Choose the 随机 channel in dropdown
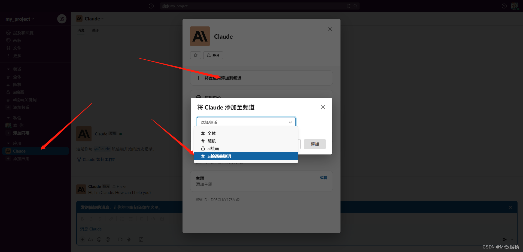This screenshot has width=523, height=252. click(x=246, y=141)
